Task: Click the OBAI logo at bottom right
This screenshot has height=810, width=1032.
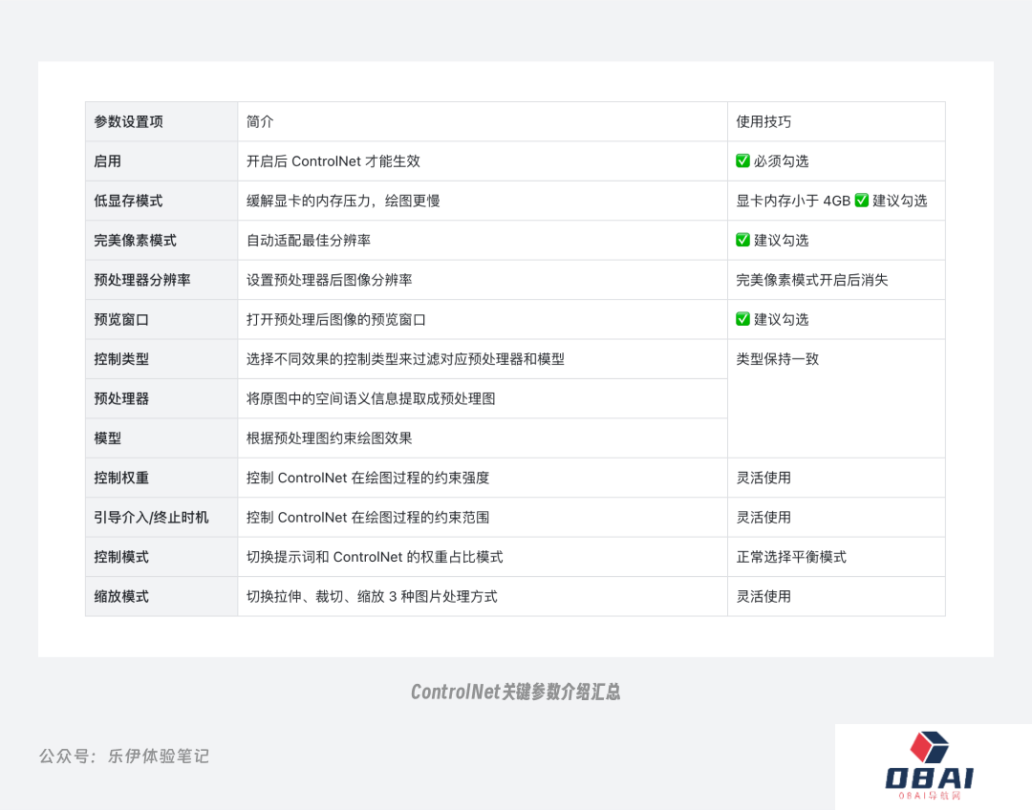Action: coord(930,766)
